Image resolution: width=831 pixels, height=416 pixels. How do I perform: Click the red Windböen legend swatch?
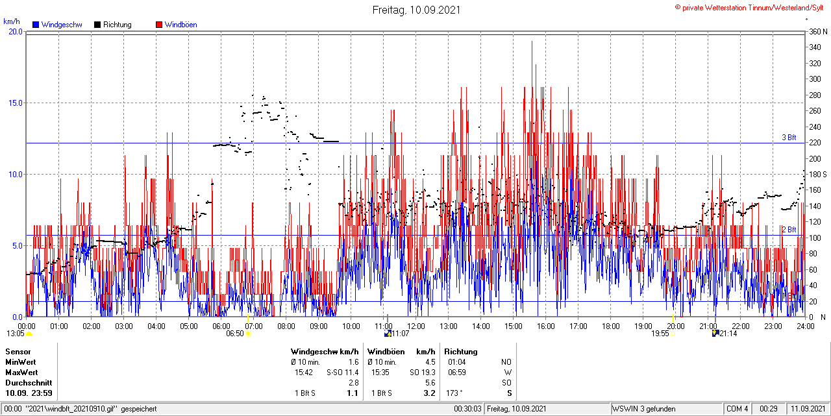tap(159, 25)
